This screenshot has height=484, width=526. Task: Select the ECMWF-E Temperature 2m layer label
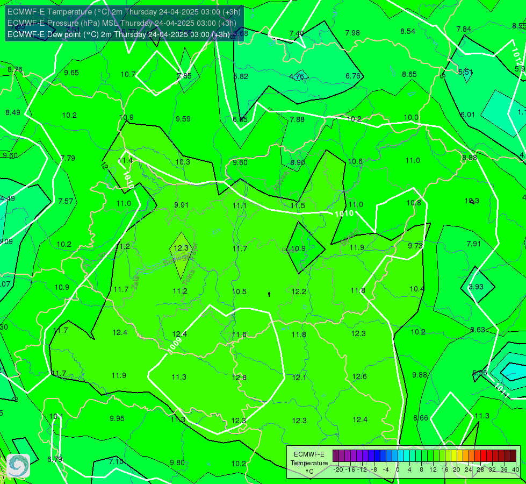coord(124,12)
